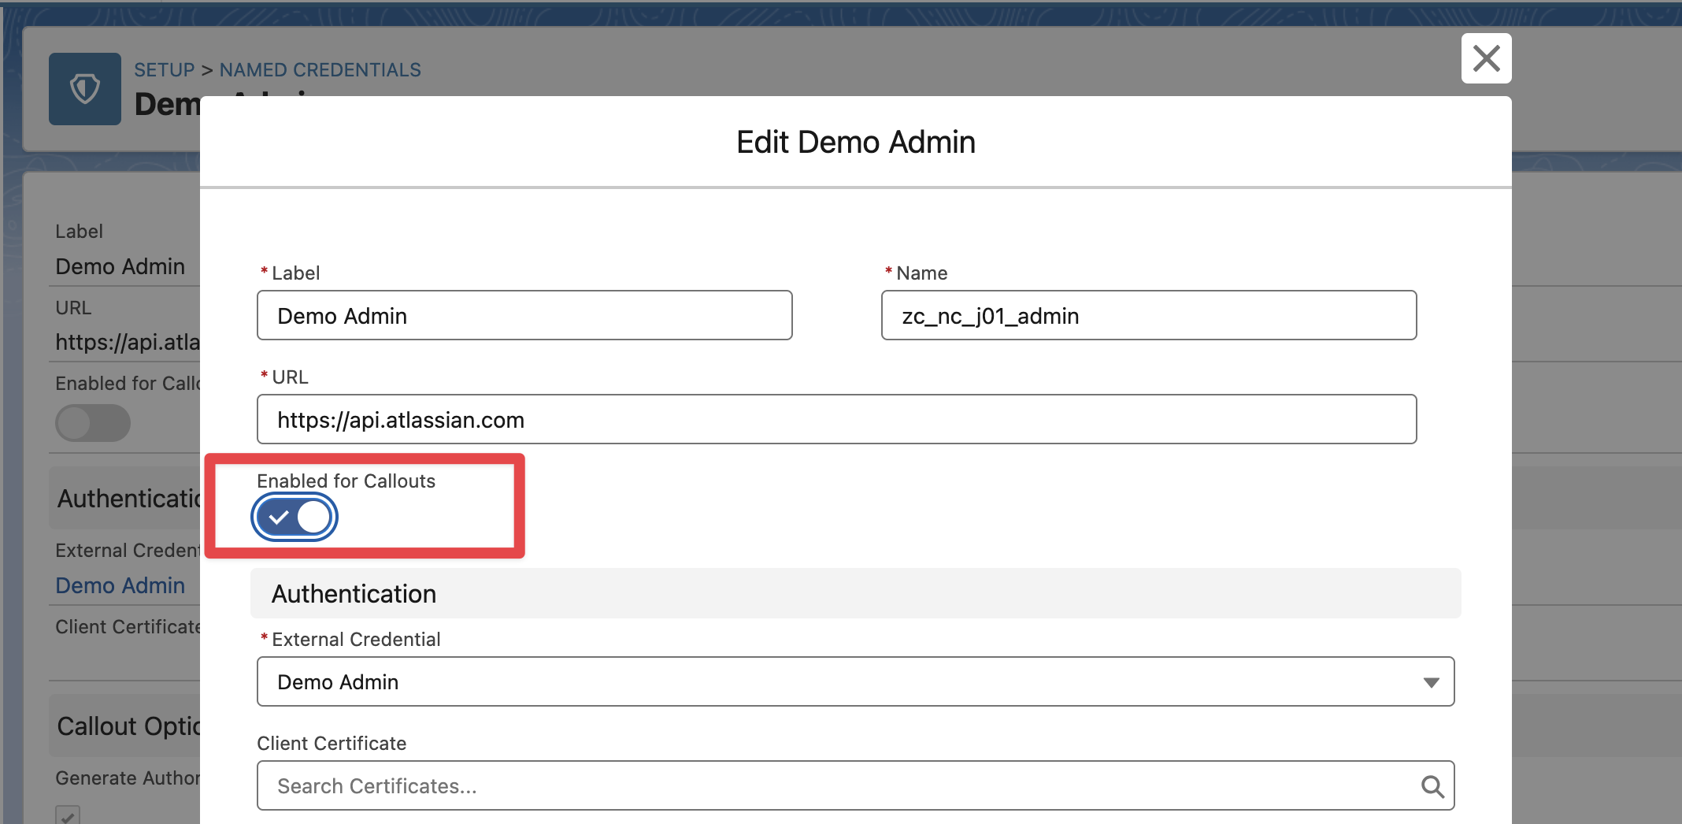Click the Authentication section header in the dialog
Viewport: 1682px width, 824px height.
click(354, 594)
